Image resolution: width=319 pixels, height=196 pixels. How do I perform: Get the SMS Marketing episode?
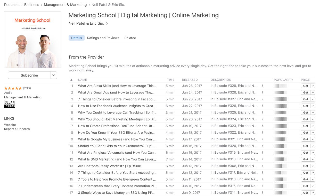(x=306, y=159)
